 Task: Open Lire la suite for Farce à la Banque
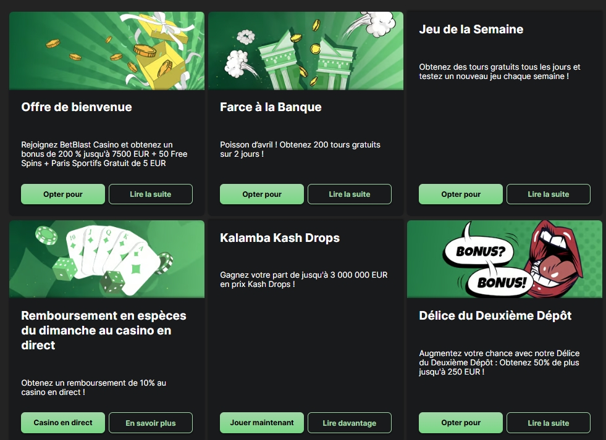[350, 194]
